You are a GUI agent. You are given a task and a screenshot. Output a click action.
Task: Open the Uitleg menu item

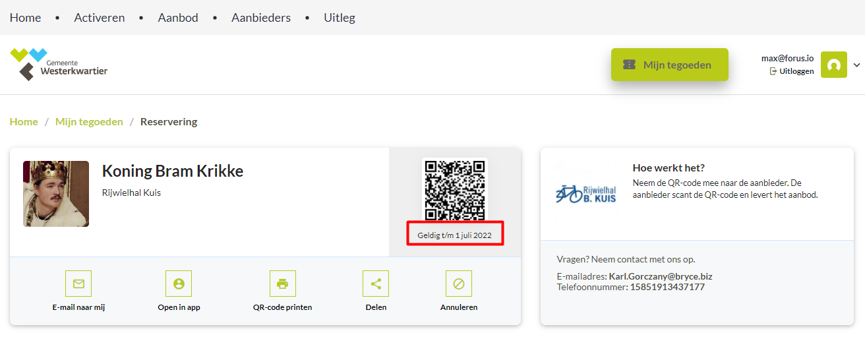(340, 18)
